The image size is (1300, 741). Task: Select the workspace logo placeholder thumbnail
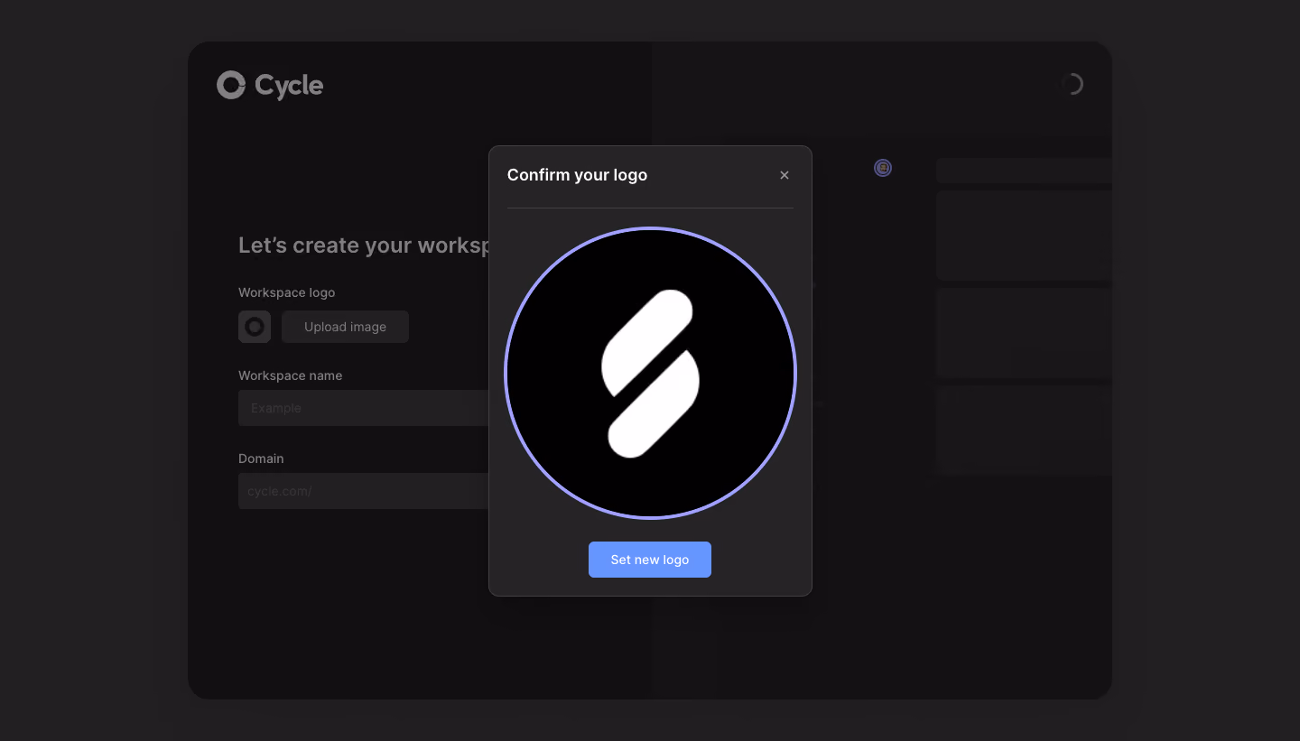point(255,327)
